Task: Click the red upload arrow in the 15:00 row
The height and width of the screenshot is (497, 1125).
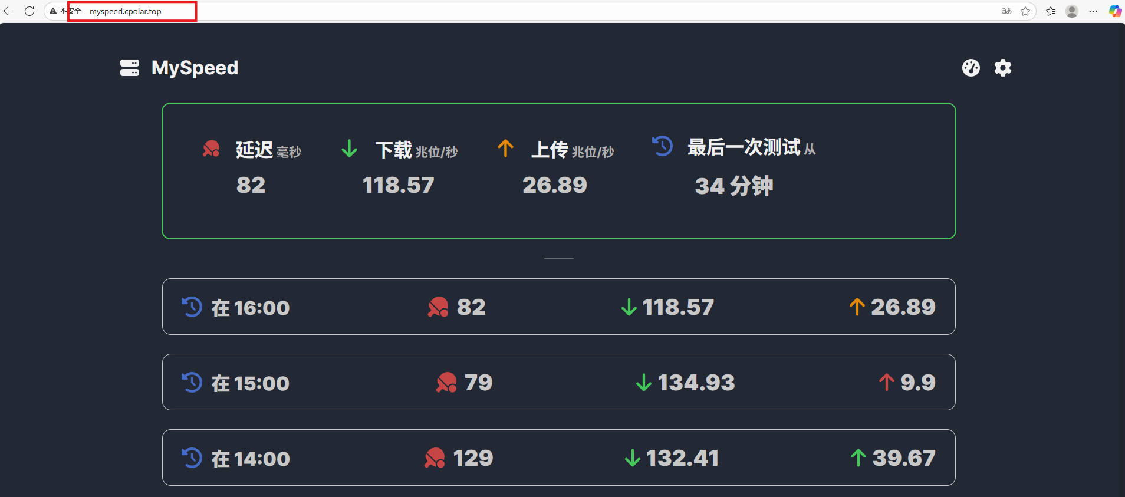Action: click(887, 382)
